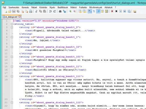The height and width of the screenshot is (109, 146).
Task: Open the Bővítmények menu
Action: tap(96, 7)
